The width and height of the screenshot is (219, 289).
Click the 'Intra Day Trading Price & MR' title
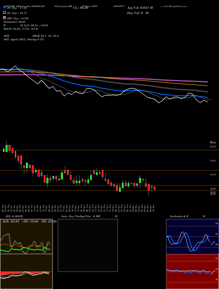click(81, 216)
